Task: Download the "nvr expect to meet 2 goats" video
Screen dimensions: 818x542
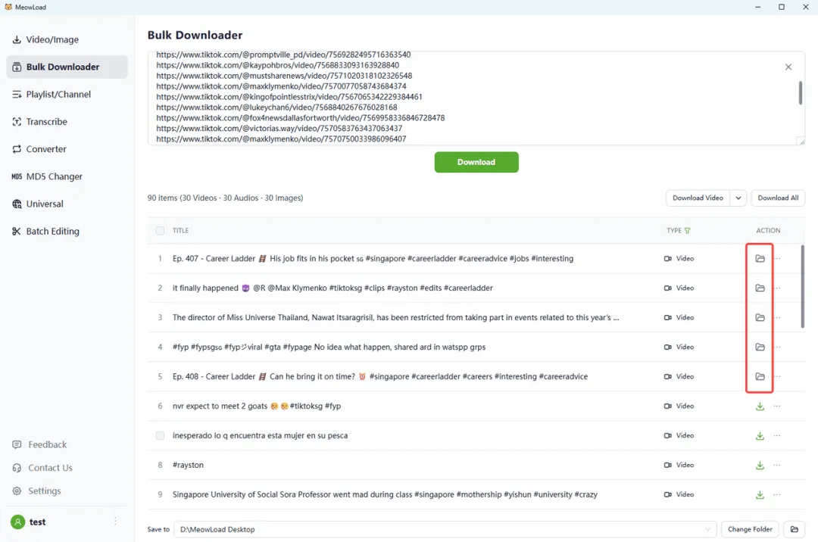Action: pos(760,406)
